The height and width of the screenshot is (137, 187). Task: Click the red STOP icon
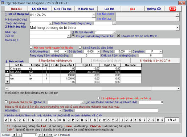[x=172, y=9]
